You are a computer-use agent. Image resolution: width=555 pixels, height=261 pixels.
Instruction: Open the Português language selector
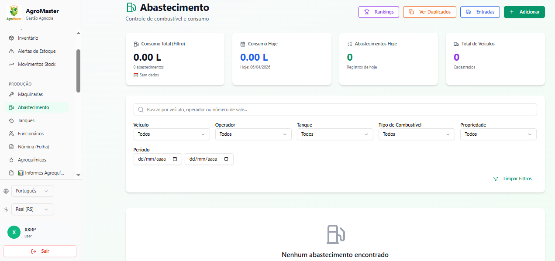click(x=32, y=191)
